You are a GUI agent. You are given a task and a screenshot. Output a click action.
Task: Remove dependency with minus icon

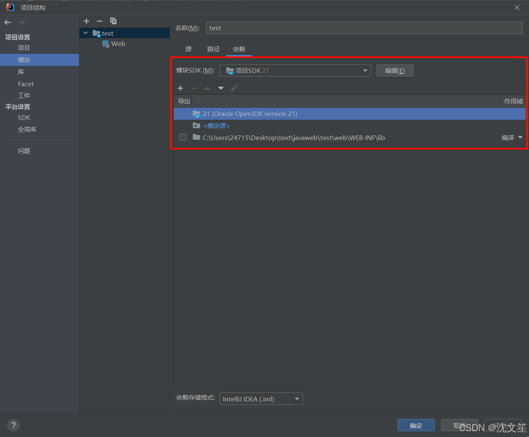coord(194,88)
